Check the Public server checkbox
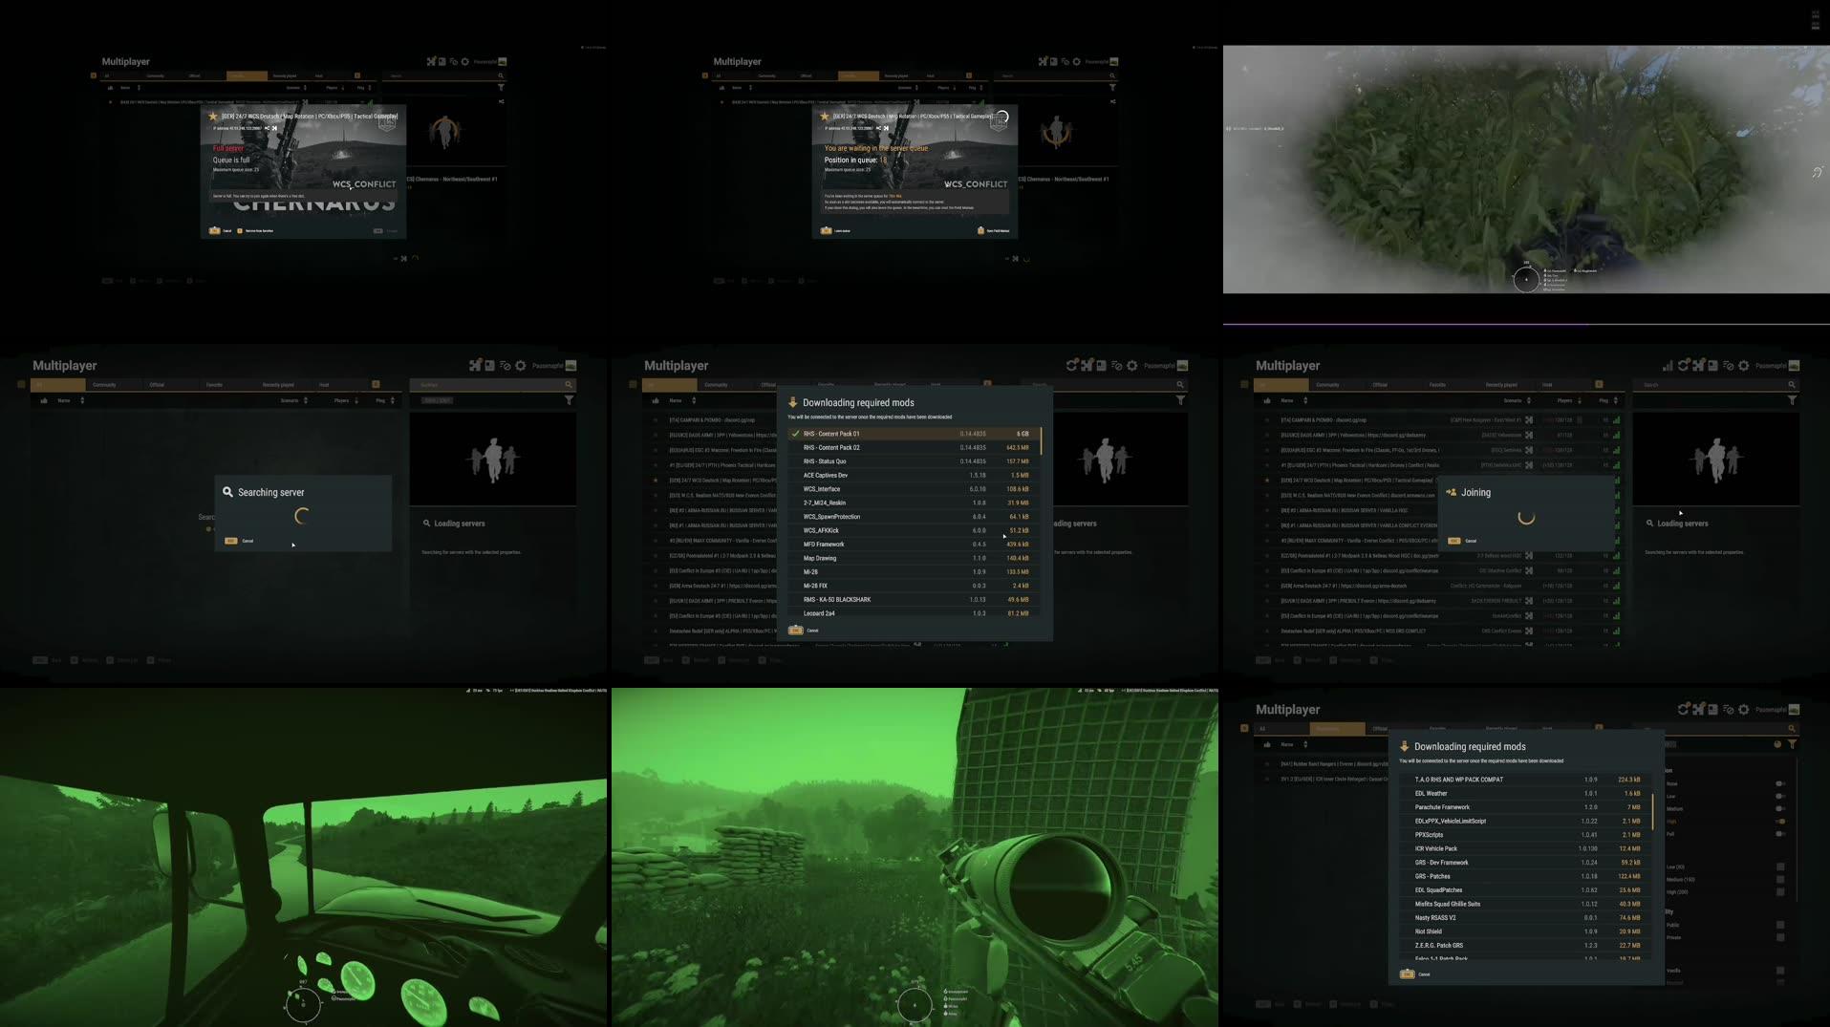This screenshot has width=1830, height=1027. (x=1780, y=925)
